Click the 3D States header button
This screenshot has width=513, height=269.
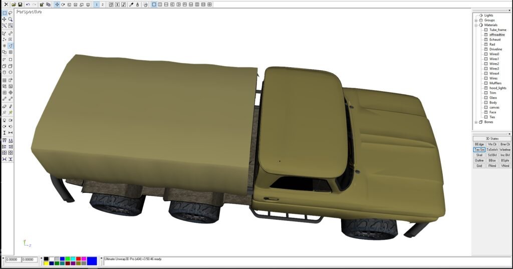pos(492,139)
